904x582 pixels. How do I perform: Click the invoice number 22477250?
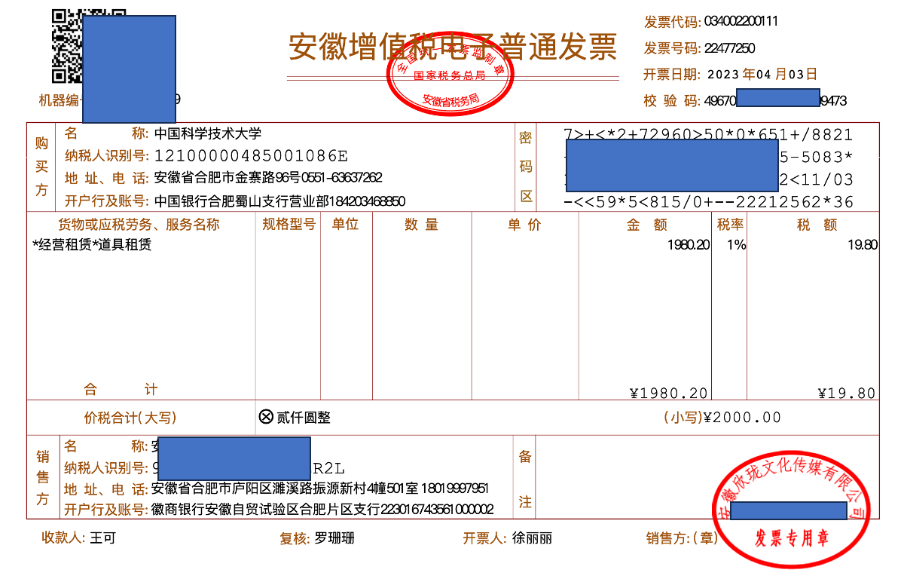pyautogui.click(x=729, y=48)
